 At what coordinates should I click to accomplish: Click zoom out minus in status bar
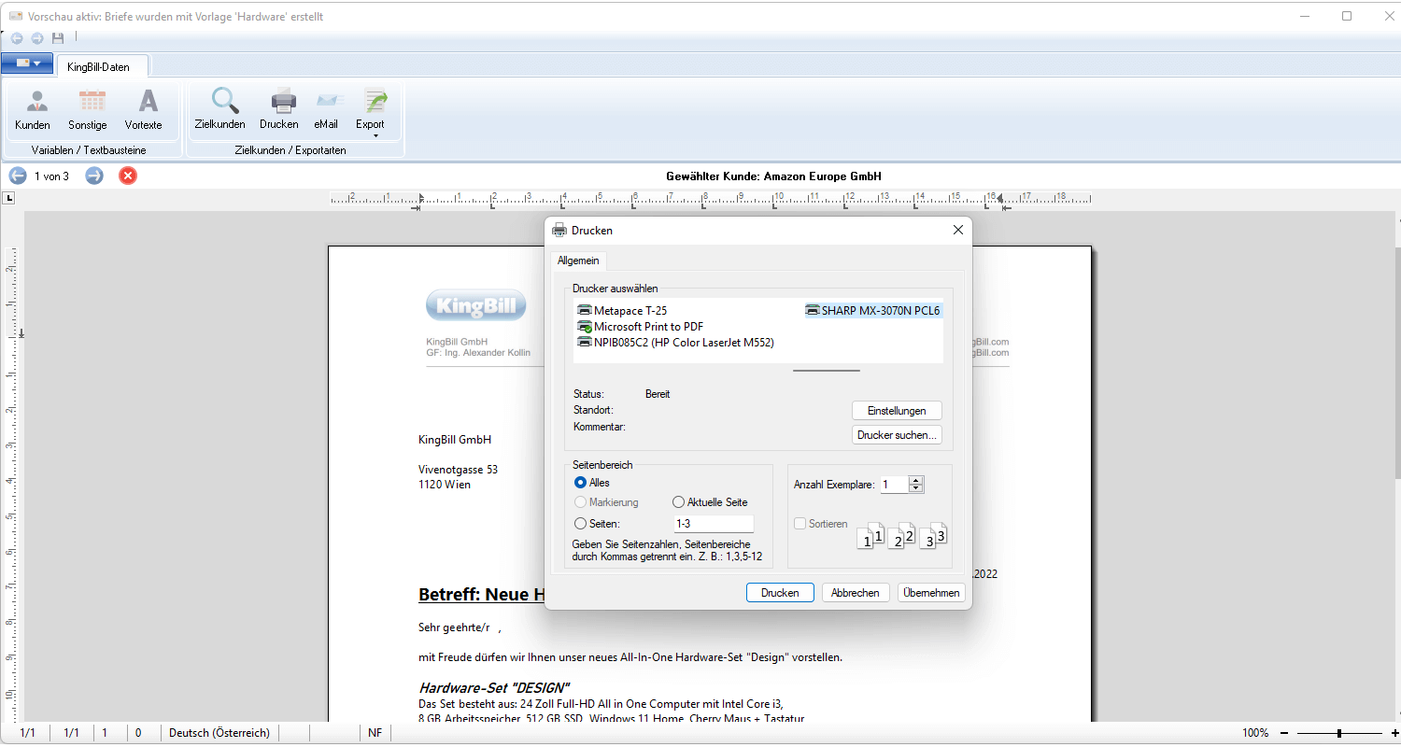1284,733
